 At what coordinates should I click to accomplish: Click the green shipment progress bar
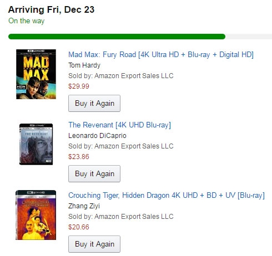(117, 37)
